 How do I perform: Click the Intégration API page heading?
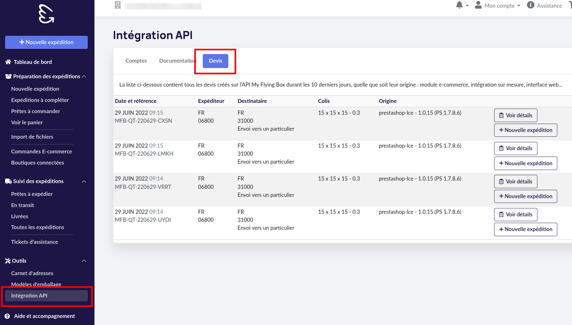click(x=153, y=35)
